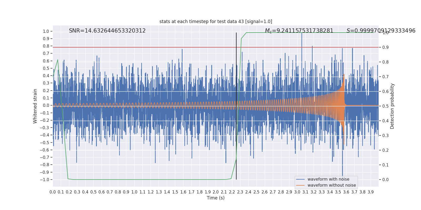This screenshot has width=421, height=210.
Task: Click the 0.1 tick on the Detection probability axis
Action: point(385,165)
